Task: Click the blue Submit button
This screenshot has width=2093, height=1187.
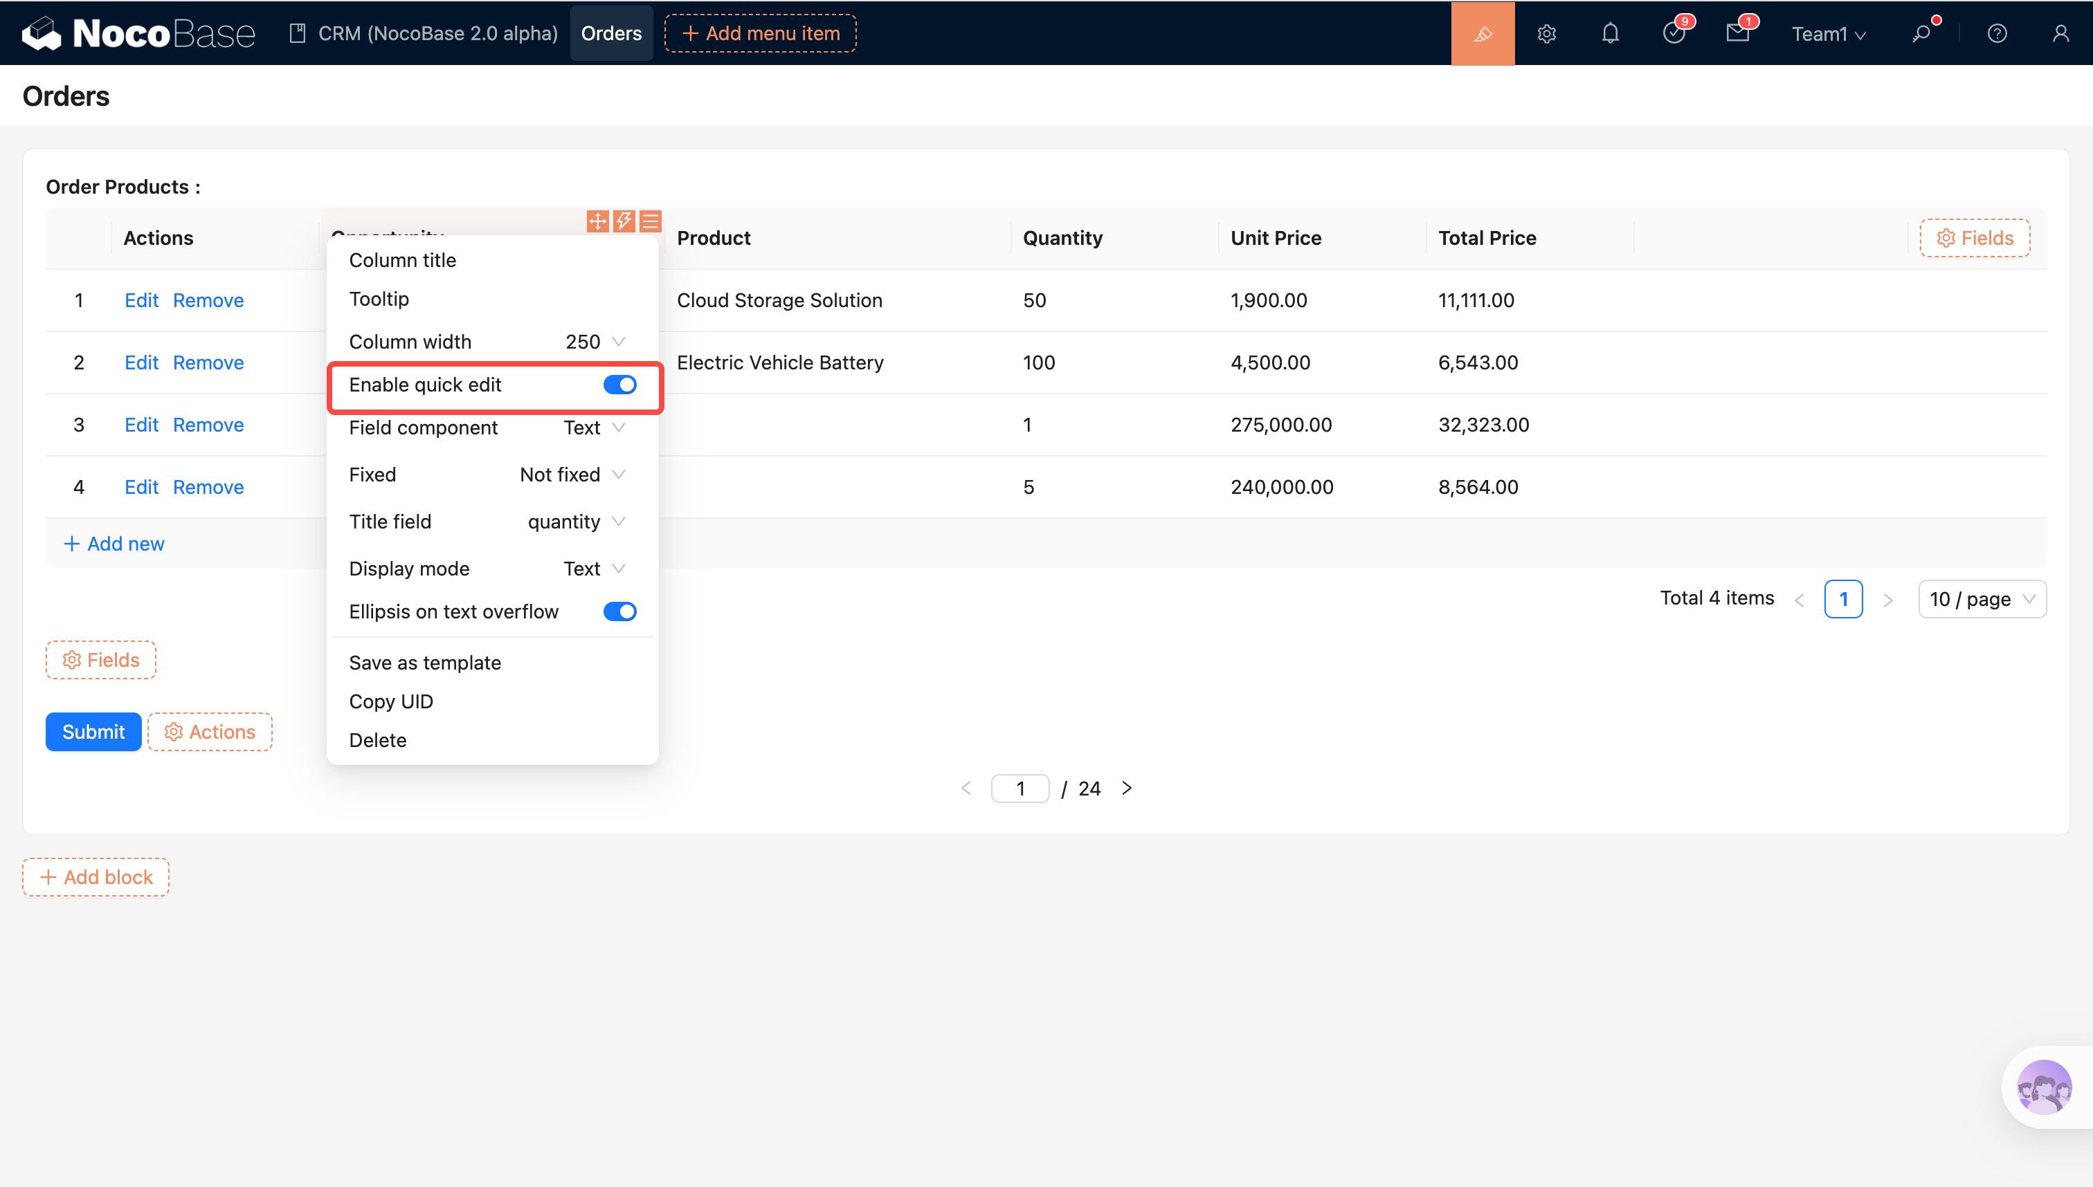Action: (x=93, y=731)
